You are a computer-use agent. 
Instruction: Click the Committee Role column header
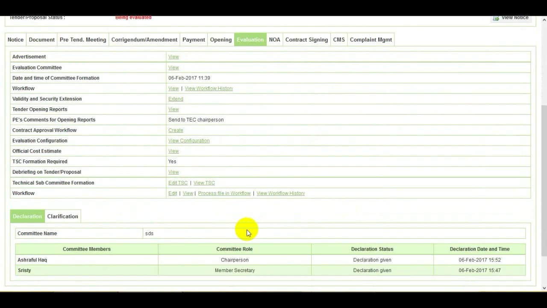235,249
